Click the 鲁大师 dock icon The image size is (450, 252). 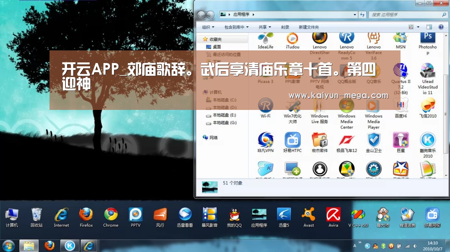coord(383,217)
